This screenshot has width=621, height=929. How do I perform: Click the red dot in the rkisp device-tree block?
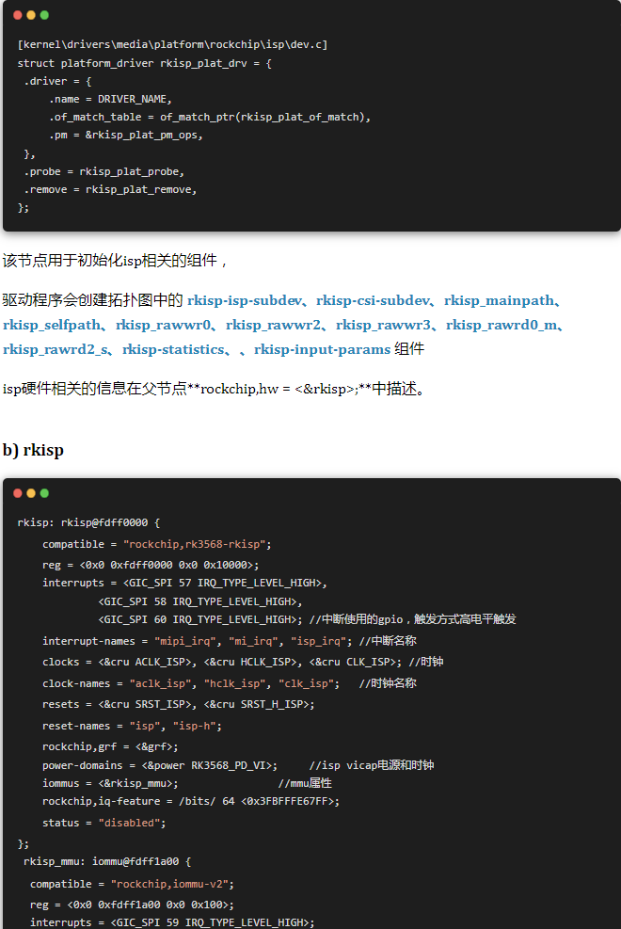17,493
